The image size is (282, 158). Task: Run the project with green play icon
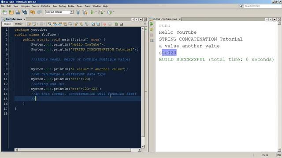[92, 12]
